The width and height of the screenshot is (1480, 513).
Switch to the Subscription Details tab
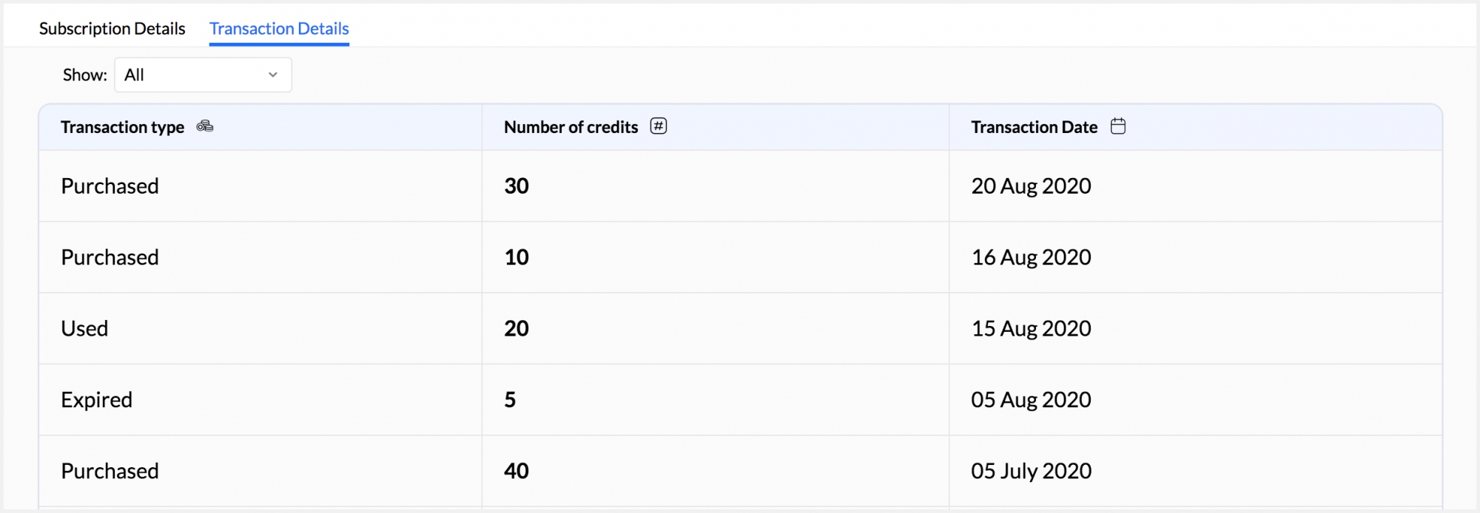pos(112,29)
